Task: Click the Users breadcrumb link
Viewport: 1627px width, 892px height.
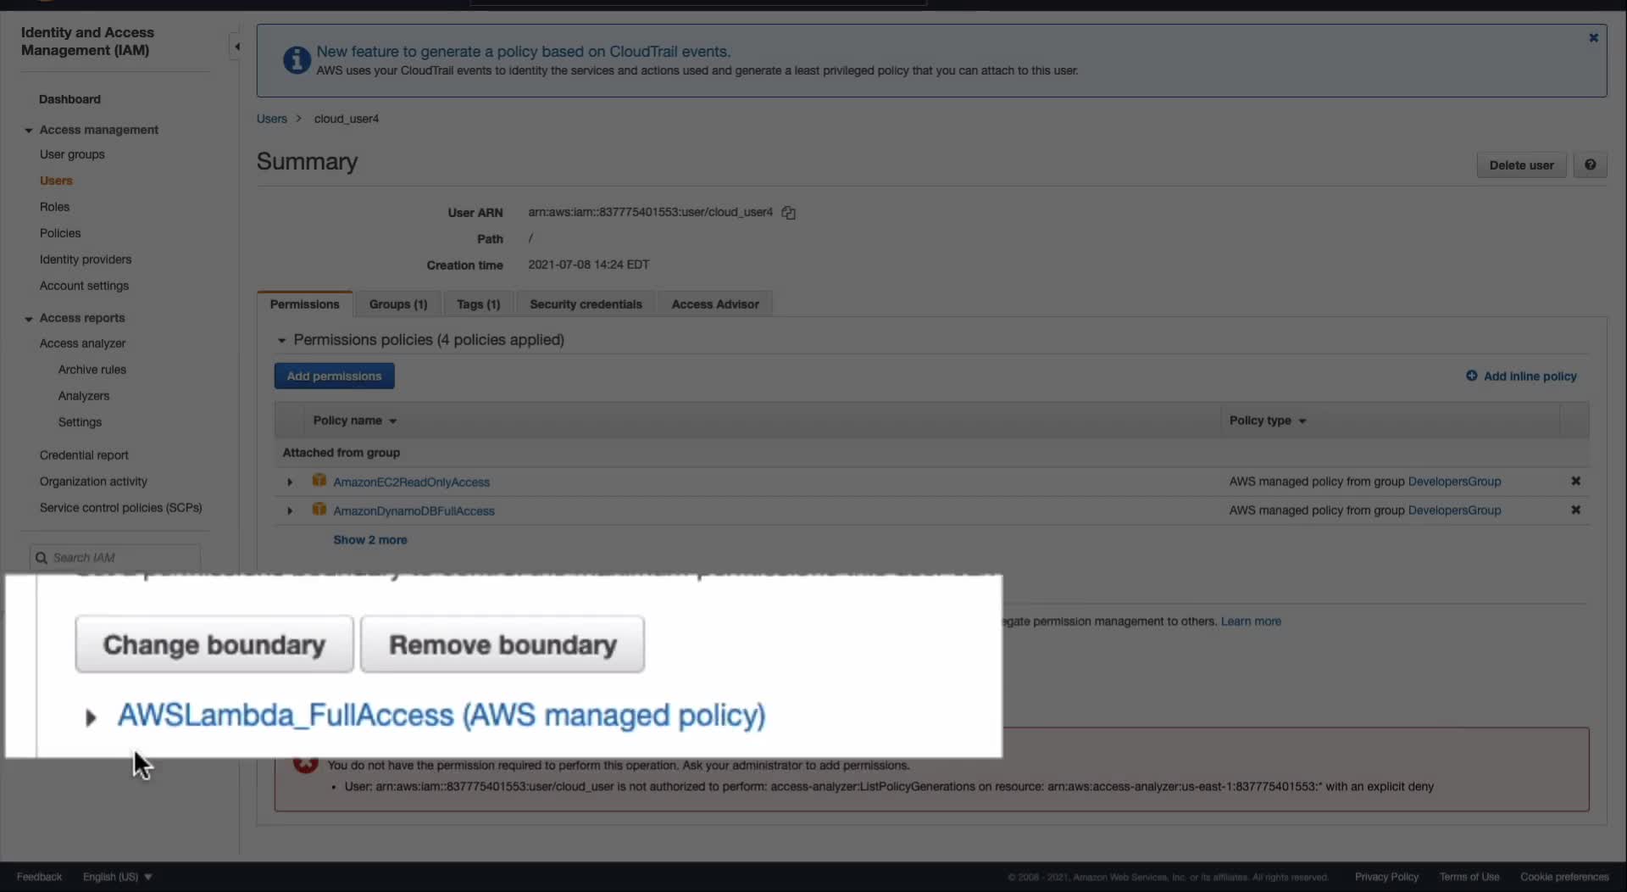Action: coord(272,119)
